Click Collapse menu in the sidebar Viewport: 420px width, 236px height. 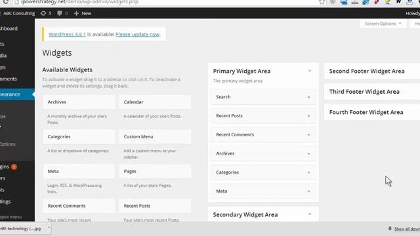pos(11,217)
